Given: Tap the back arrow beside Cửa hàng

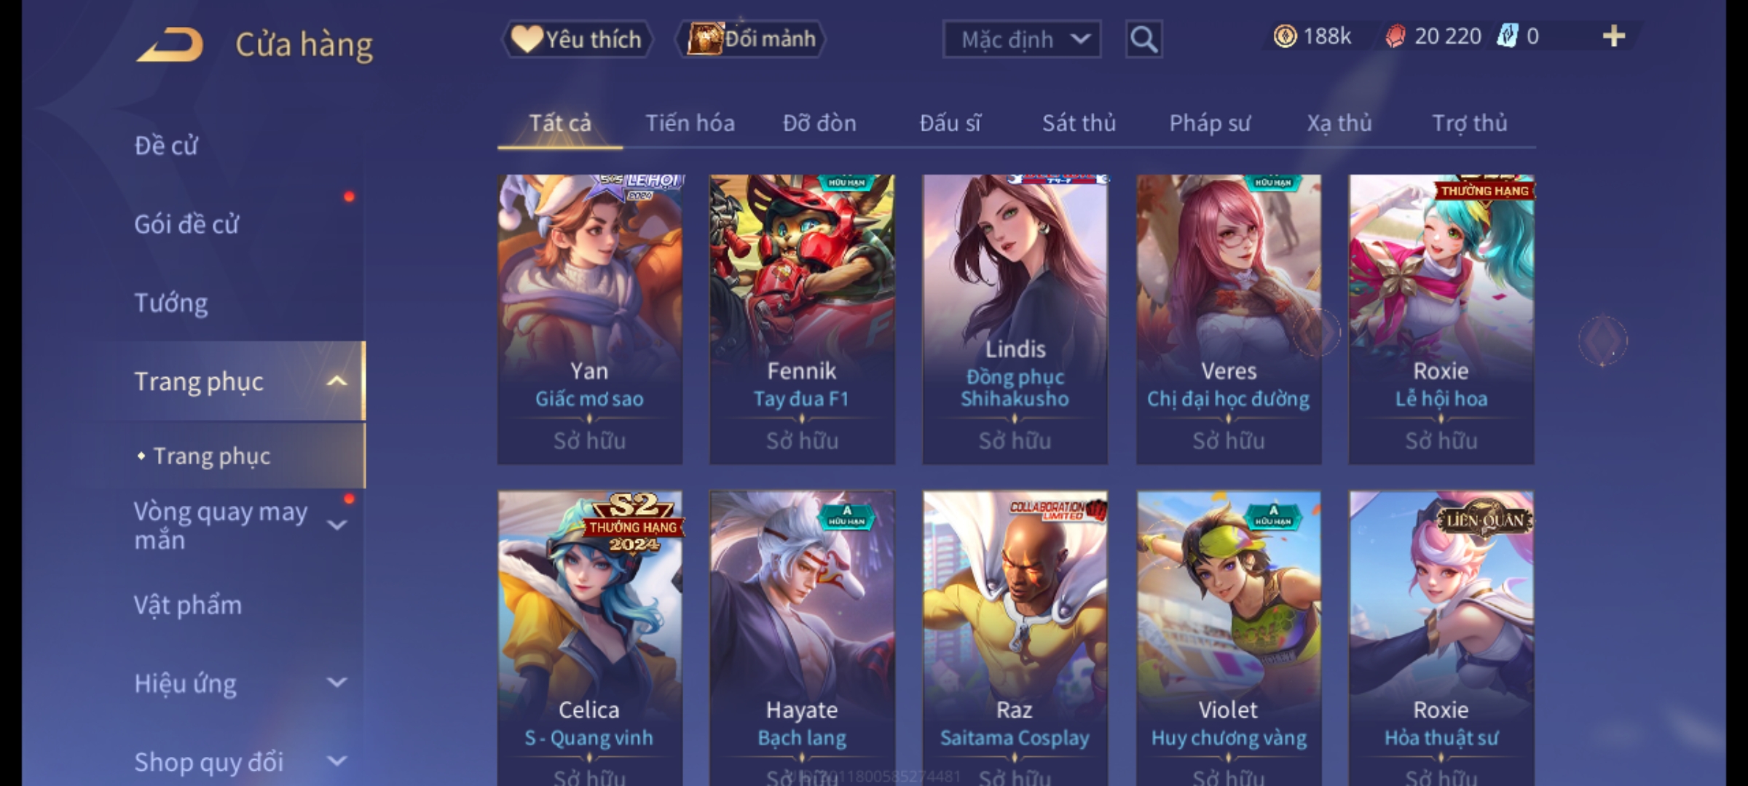Looking at the screenshot, I should point(170,44).
